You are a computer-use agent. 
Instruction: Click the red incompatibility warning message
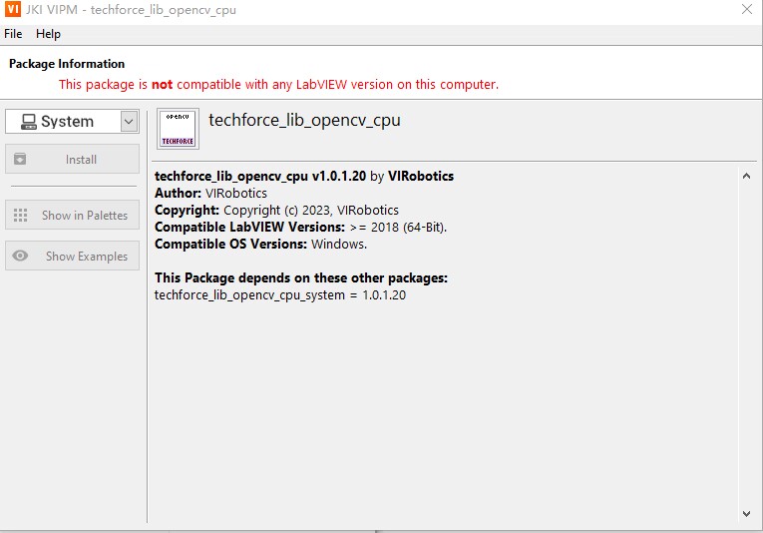tap(278, 85)
